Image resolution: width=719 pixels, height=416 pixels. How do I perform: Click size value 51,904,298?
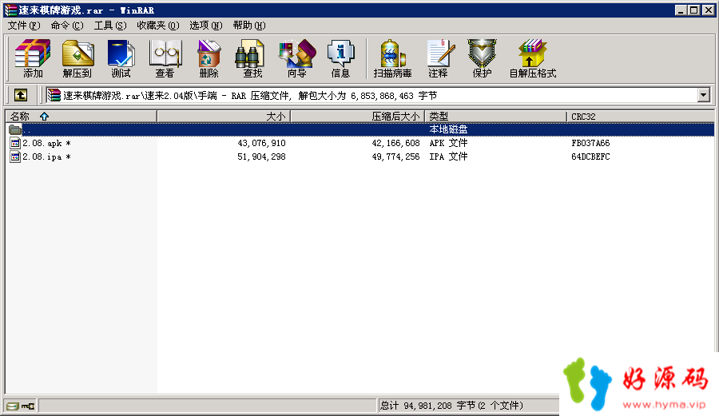tap(261, 156)
